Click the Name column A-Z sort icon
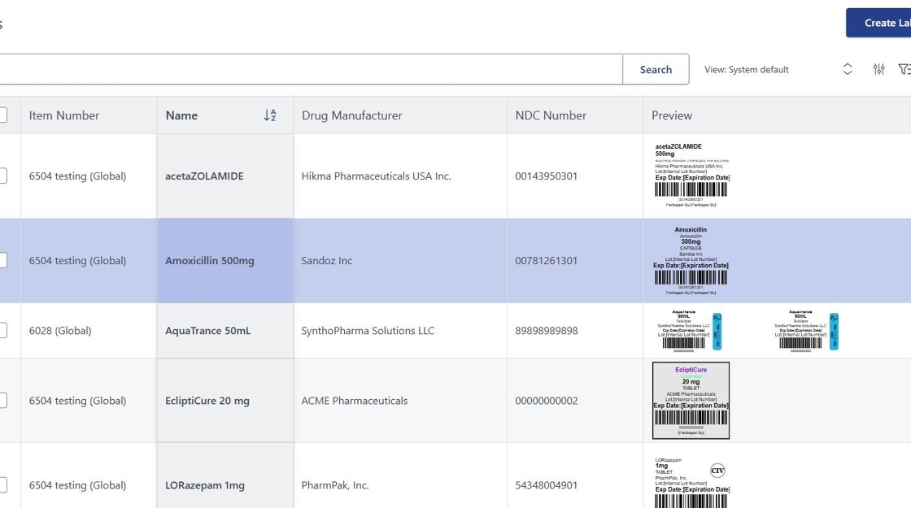Screen dimensions: 911x508 270,115
